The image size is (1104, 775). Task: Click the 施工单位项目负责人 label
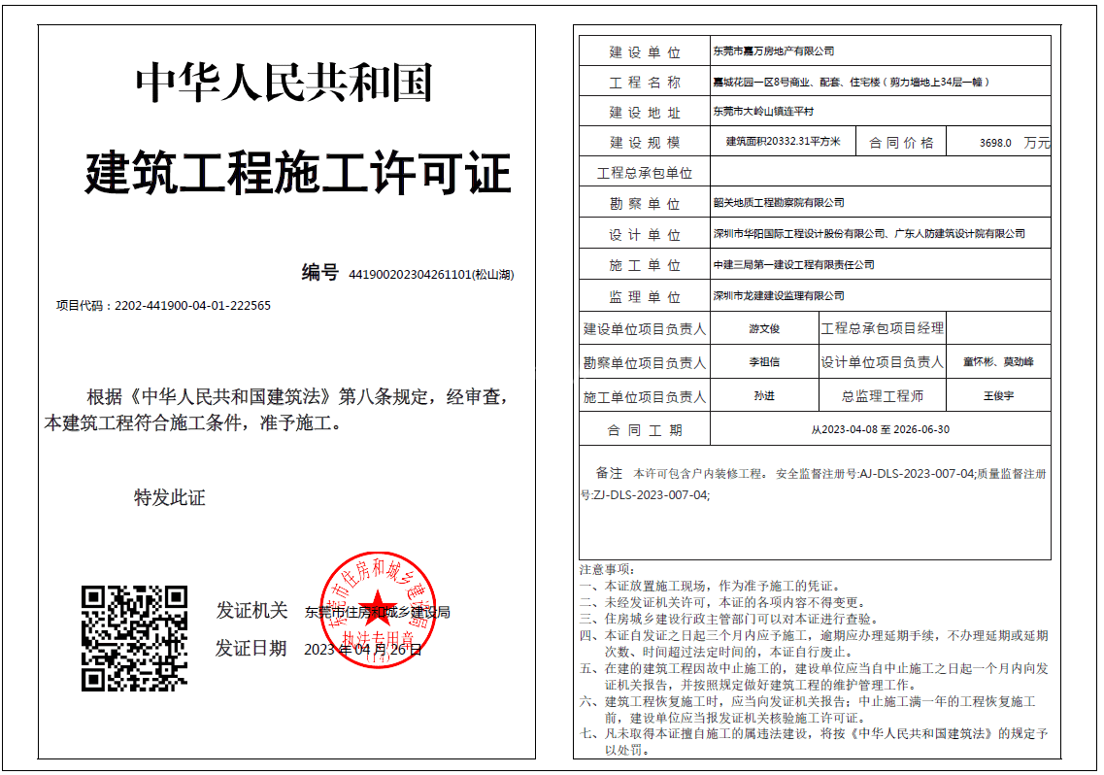(644, 397)
